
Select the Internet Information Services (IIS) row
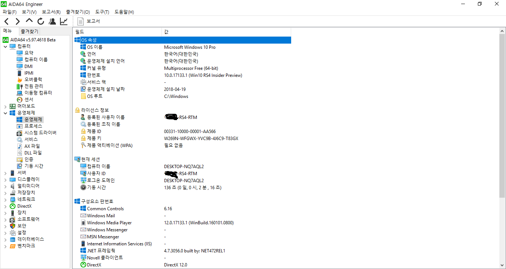[x=182, y=244]
